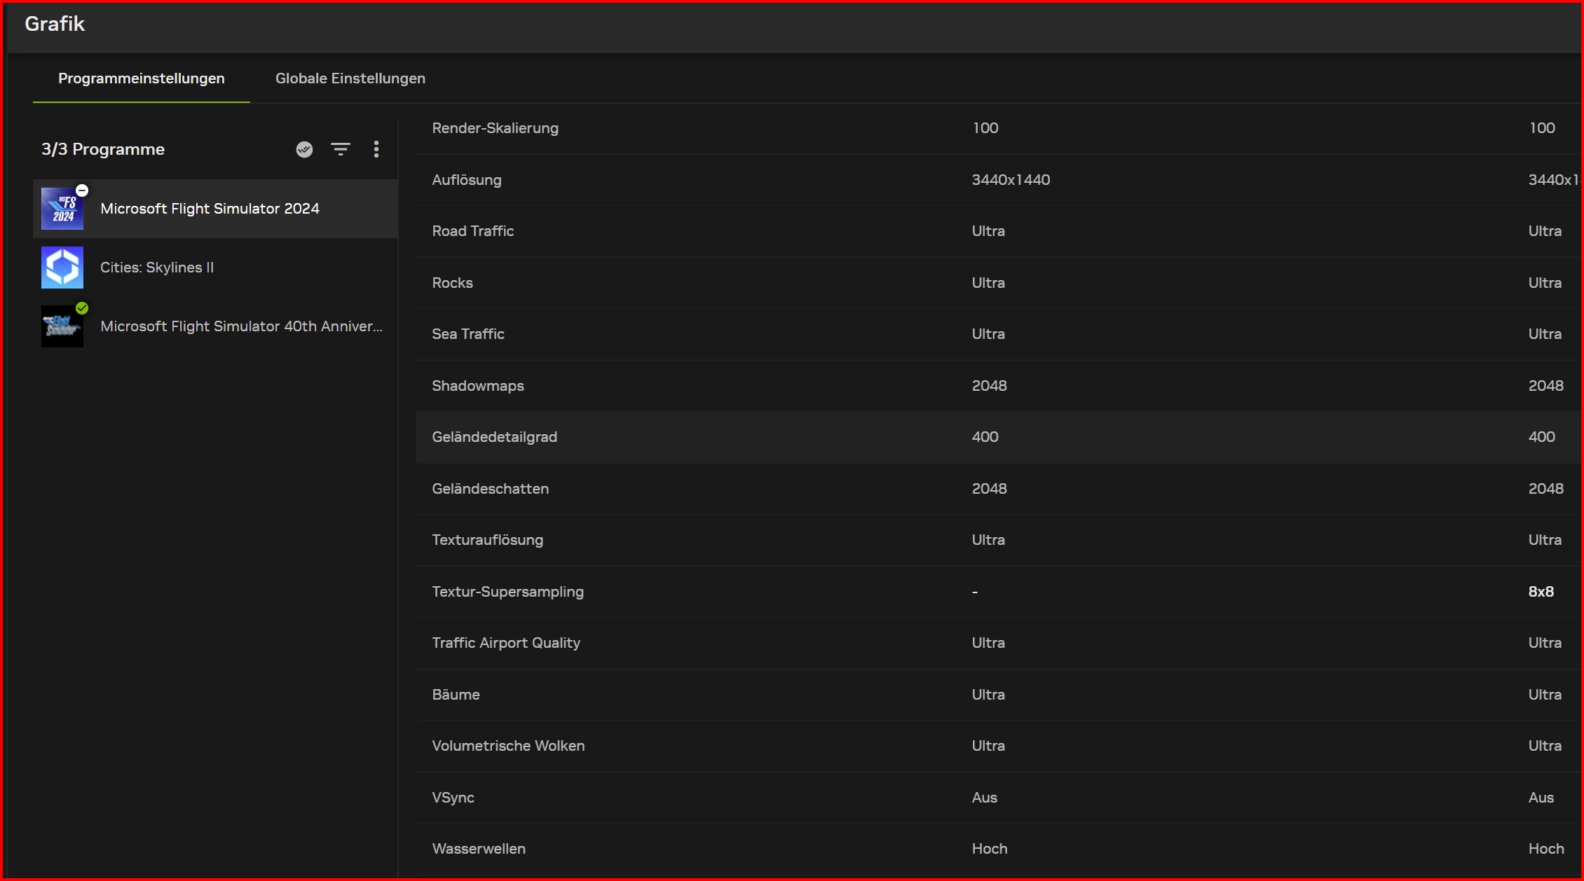The height and width of the screenshot is (881, 1584).
Task: Click the Auflösung 3440x1440 current value
Action: [1011, 180]
